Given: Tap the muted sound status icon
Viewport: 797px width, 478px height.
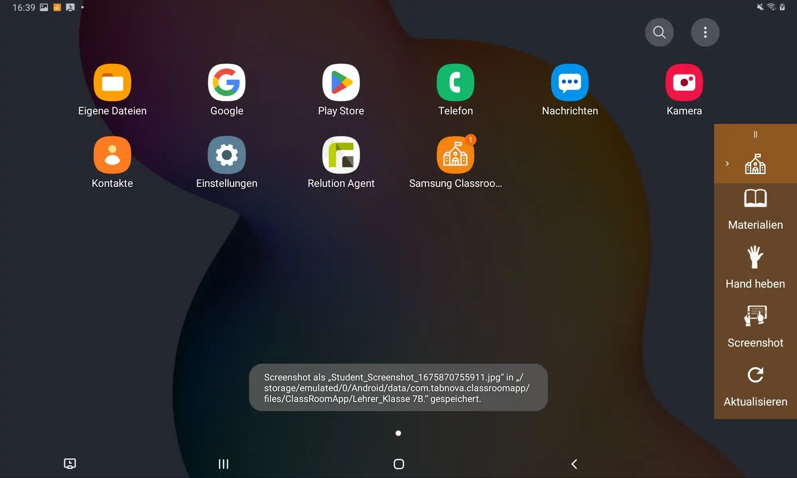Looking at the screenshot, I should point(760,7).
